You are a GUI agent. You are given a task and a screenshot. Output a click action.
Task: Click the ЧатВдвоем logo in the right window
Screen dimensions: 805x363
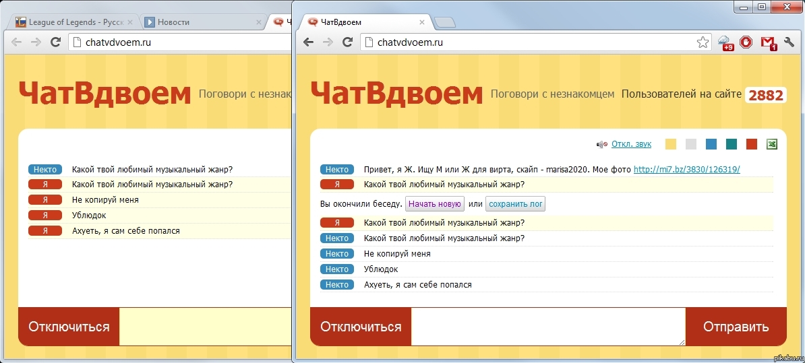(x=396, y=94)
